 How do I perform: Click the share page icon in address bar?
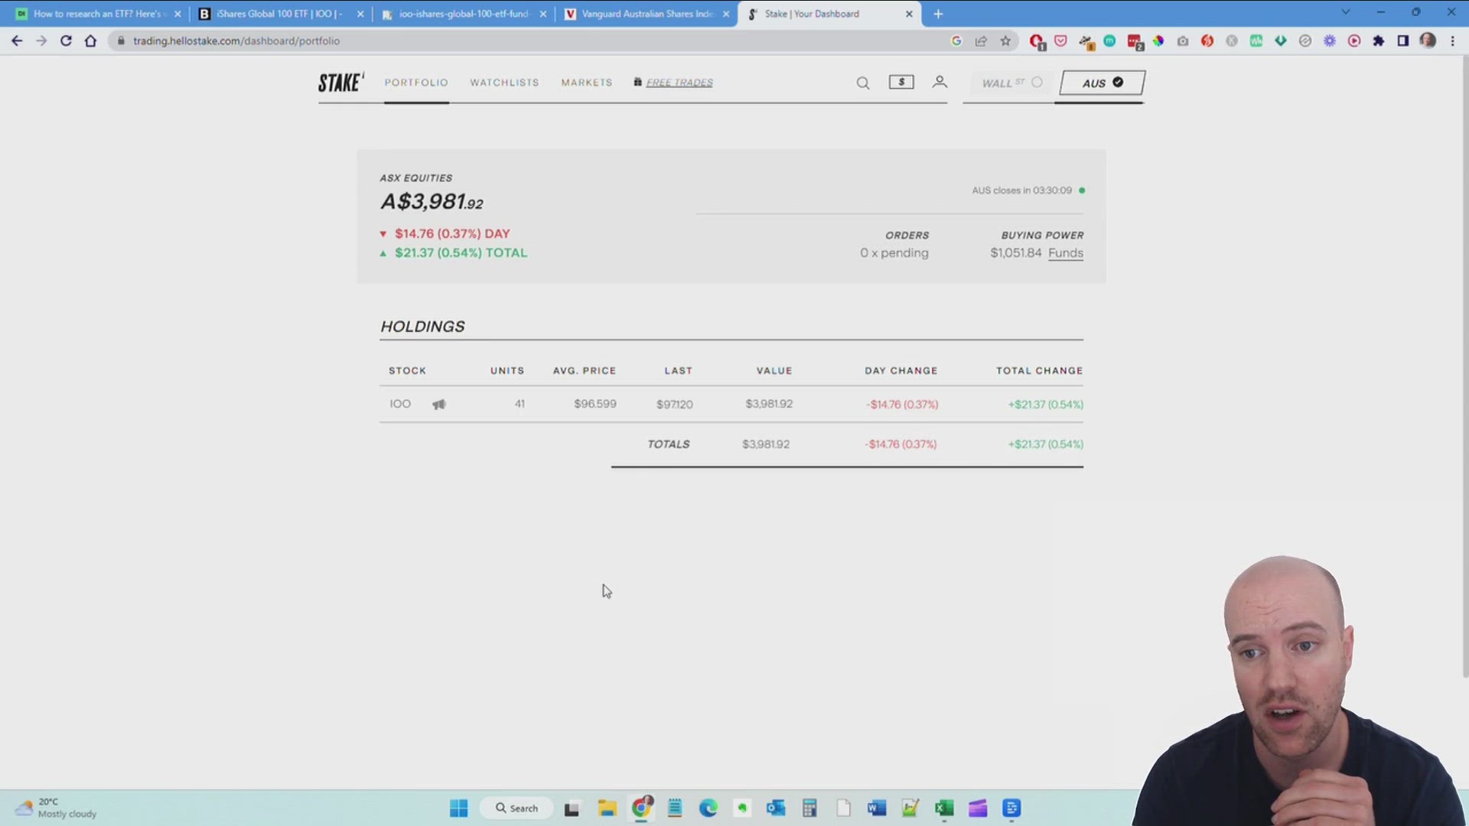(x=981, y=41)
